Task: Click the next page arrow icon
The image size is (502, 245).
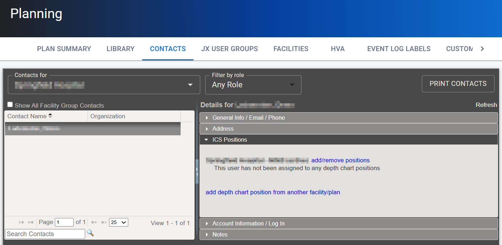Action: pyautogui.click(x=94, y=222)
